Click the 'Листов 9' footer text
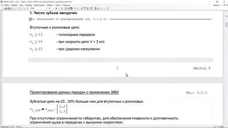The height and width of the screenshot is (128, 228). pyautogui.click(x=202, y=68)
